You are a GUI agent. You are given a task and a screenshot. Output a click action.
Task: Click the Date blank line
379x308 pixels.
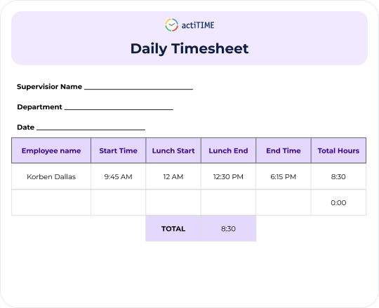[x=91, y=129]
